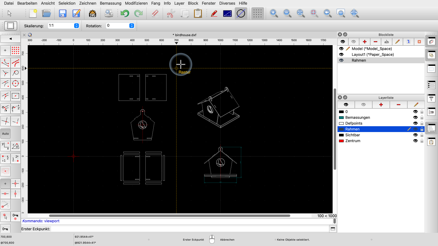Viewport: 438px width, 246px height.
Task: Open the Zeichnen menu
Action: point(88,3)
